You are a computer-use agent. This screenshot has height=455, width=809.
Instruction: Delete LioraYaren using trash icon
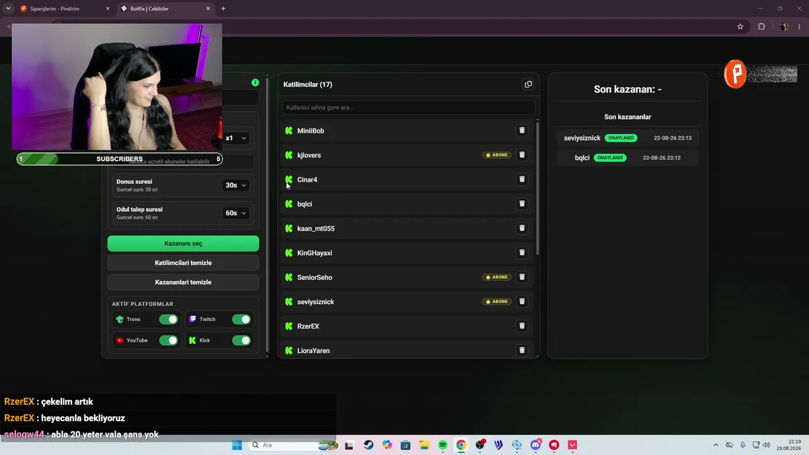[522, 350]
